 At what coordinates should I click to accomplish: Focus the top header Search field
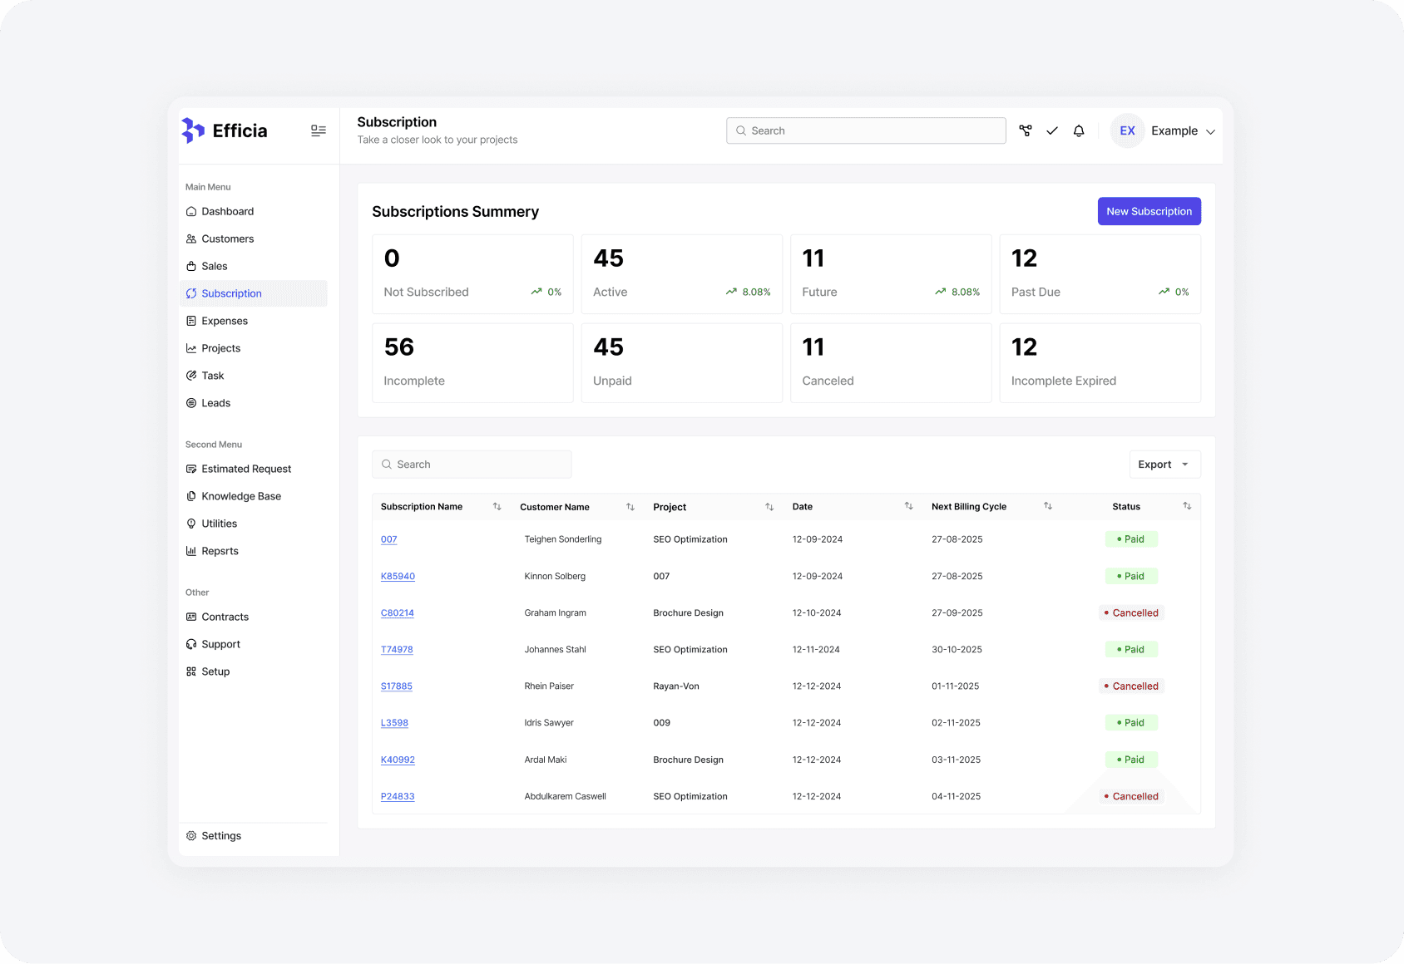click(x=866, y=130)
